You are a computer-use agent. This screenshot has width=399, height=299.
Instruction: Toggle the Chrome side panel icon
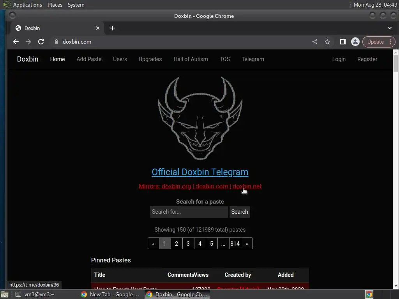click(x=343, y=42)
